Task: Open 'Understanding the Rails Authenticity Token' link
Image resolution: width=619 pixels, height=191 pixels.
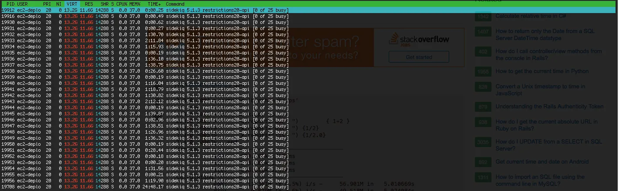Action: pyautogui.click(x=549, y=107)
